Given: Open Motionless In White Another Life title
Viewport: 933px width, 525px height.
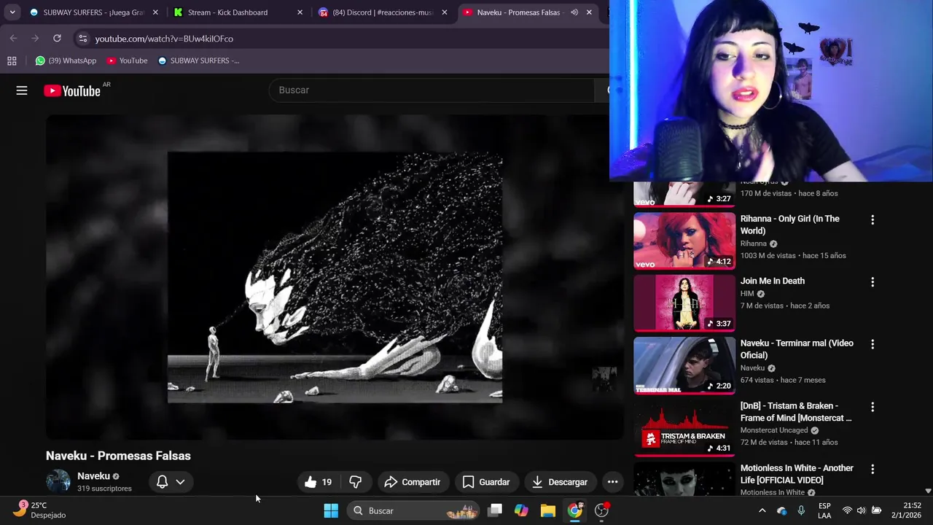Looking at the screenshot, I should pyautogui.click(x=797, y=474).
